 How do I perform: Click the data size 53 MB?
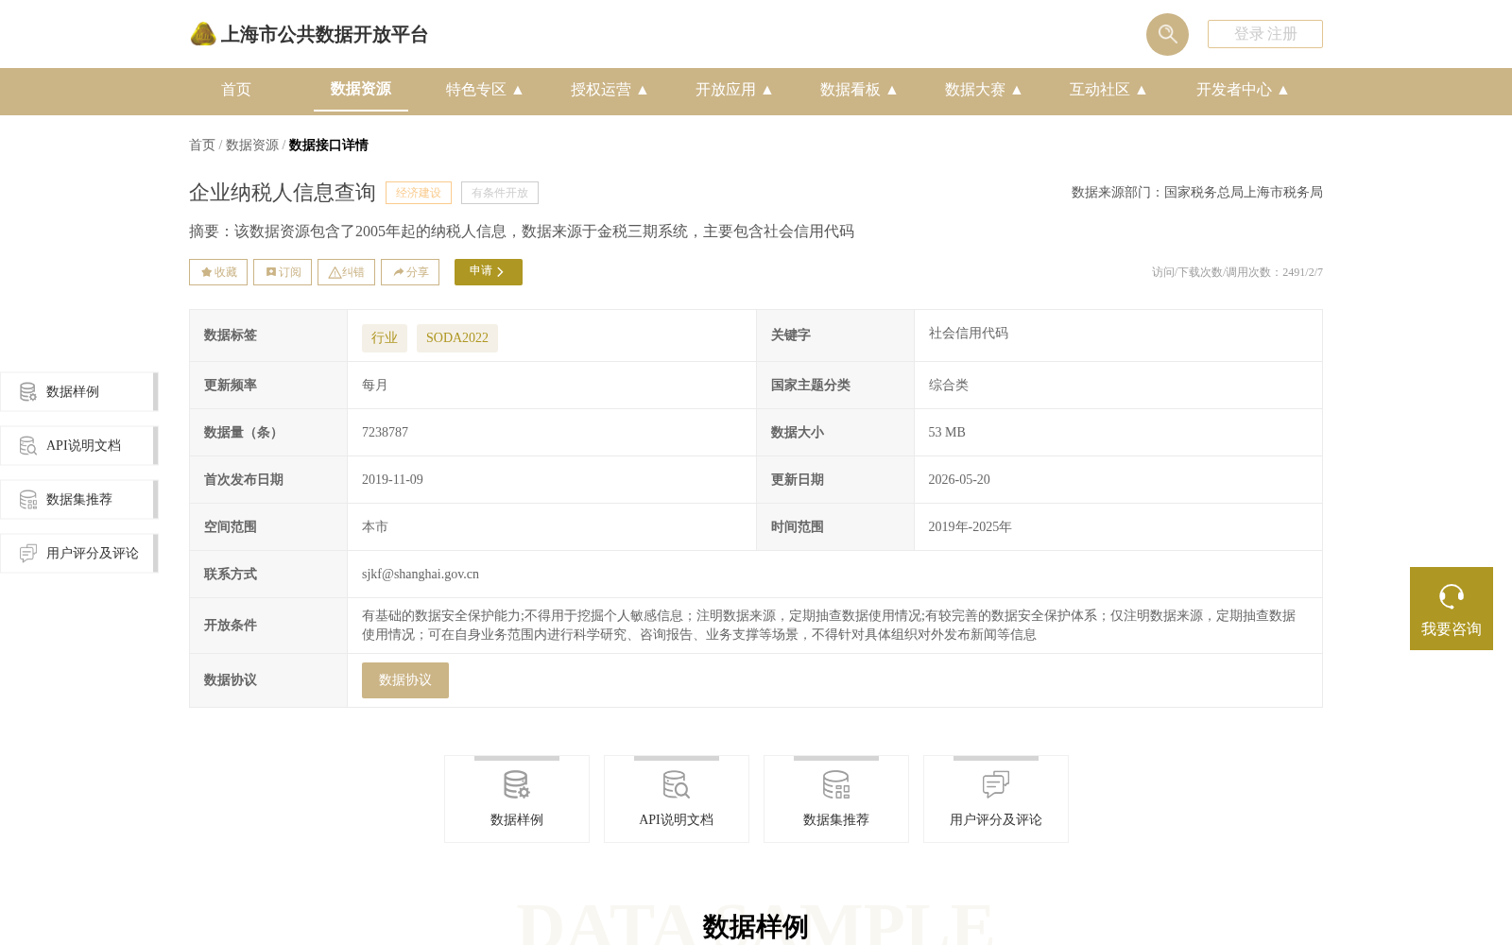[x=947, y=433]
